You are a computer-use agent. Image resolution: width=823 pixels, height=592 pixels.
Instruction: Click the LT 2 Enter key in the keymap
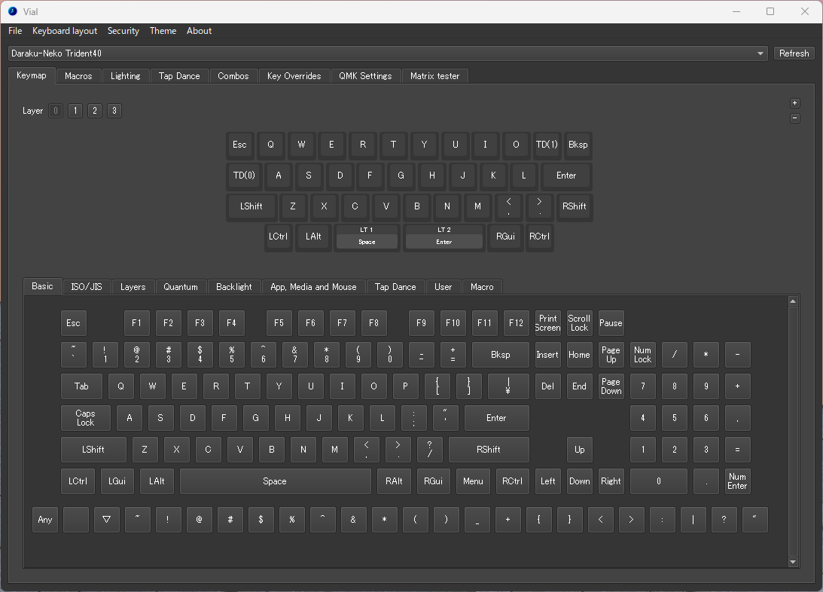444,237
